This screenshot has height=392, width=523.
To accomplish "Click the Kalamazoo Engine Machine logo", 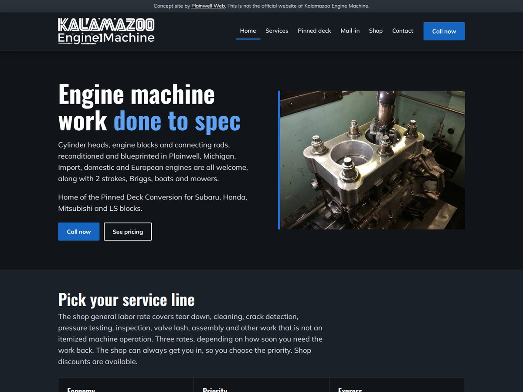I will [x=106, y=31].
